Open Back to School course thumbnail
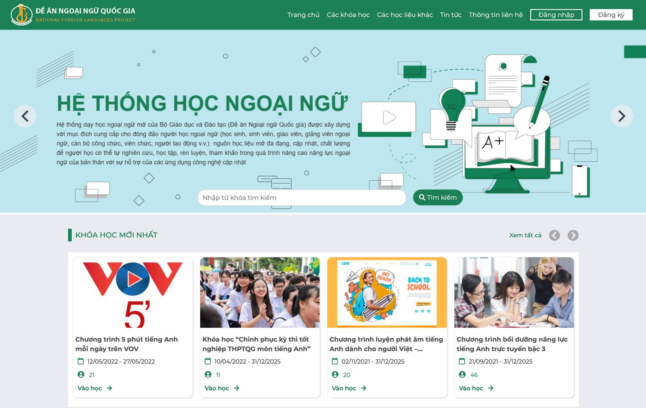Screen dimensions: 646x408 [x=387, y=292]
